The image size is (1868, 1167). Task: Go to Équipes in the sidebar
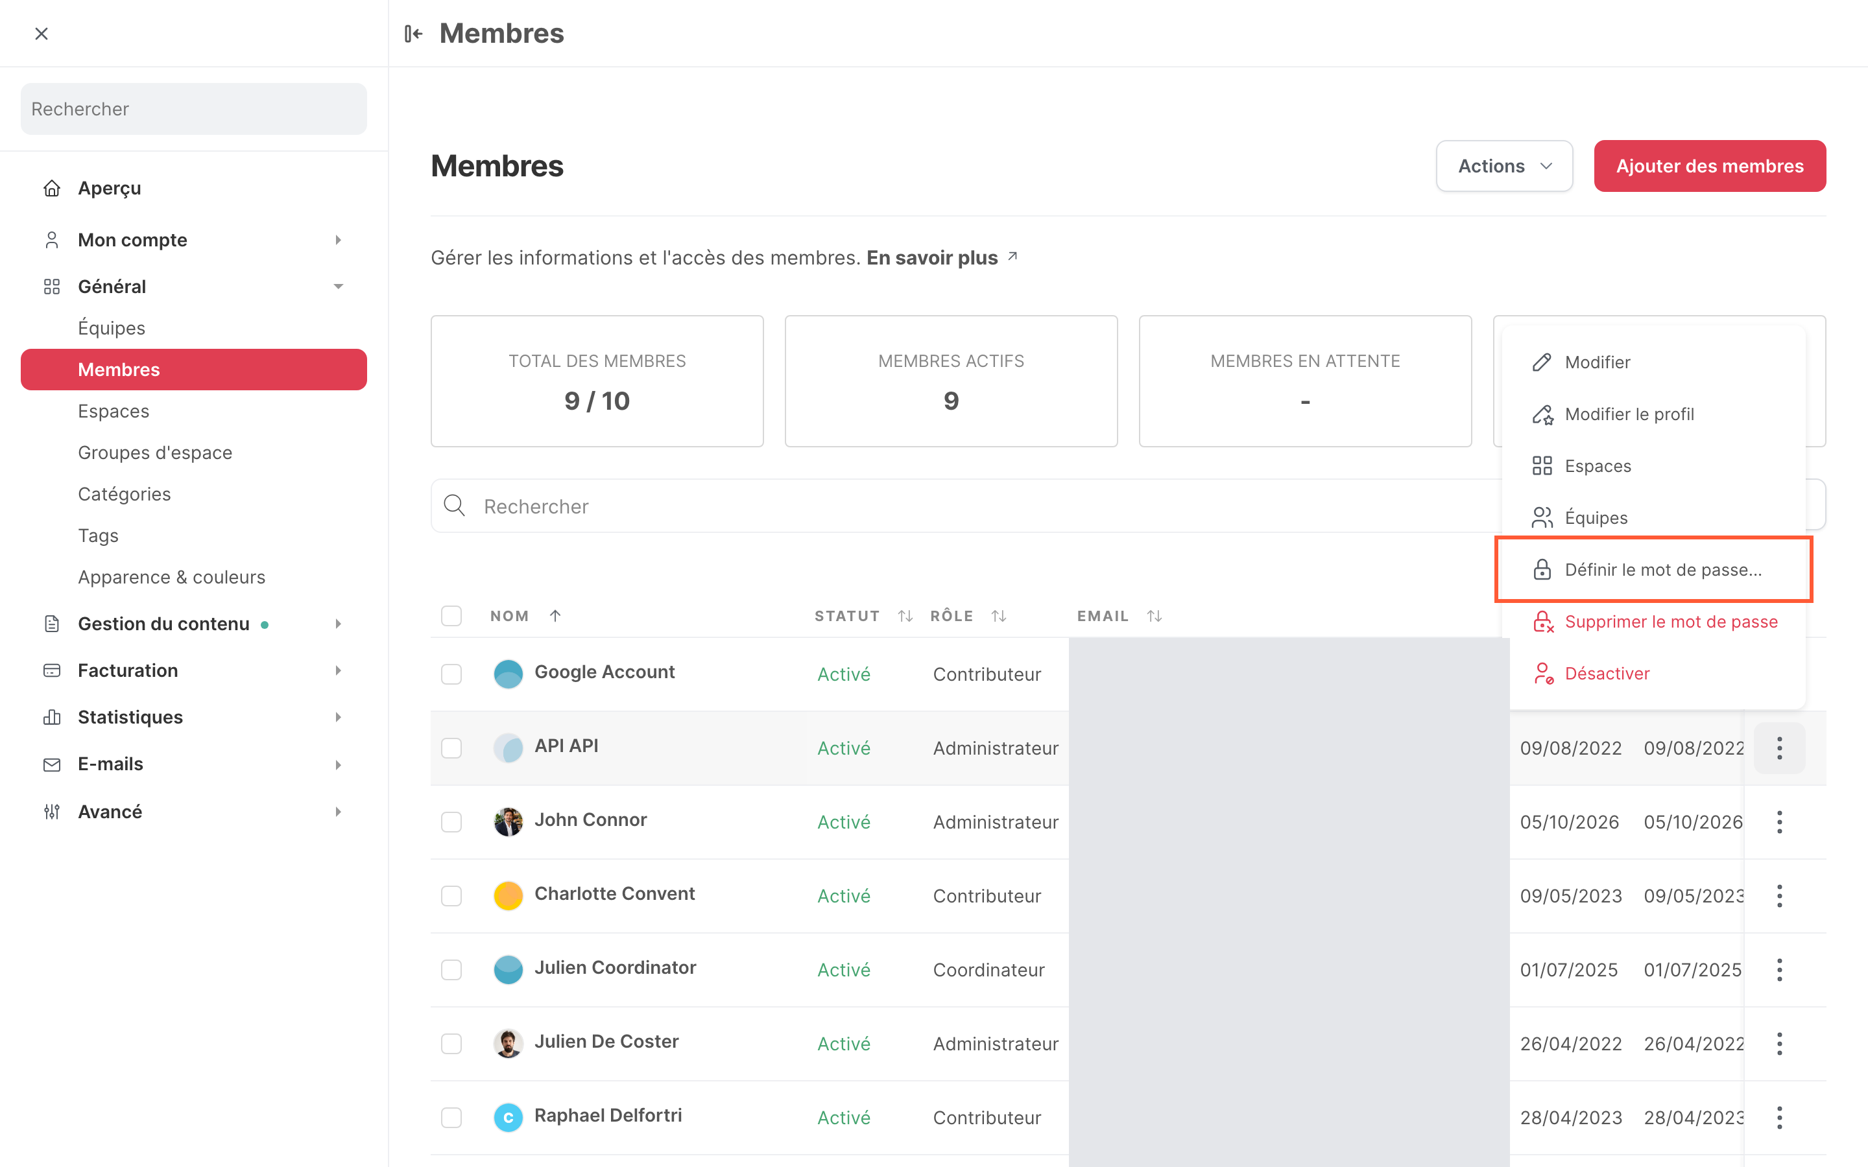click(x=112, y=328)
